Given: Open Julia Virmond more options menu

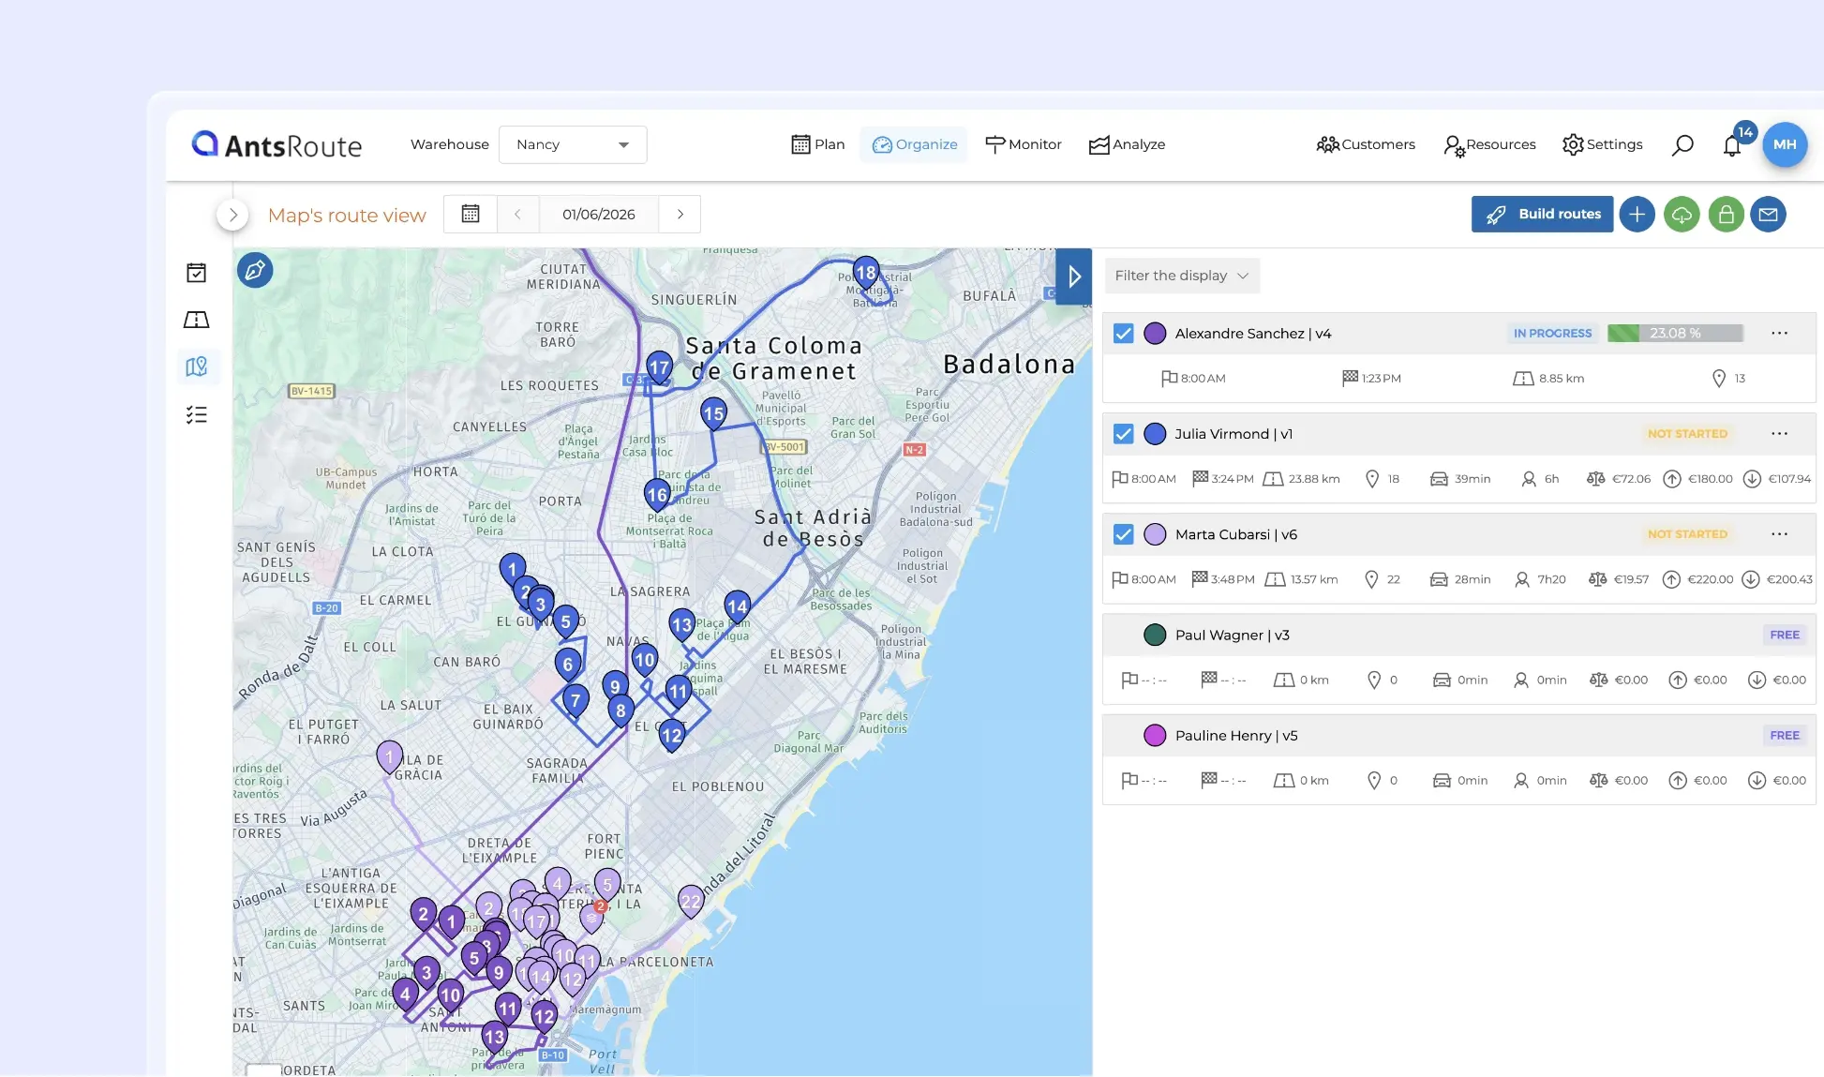Looking at the screenshot, I should point(1779,433).
